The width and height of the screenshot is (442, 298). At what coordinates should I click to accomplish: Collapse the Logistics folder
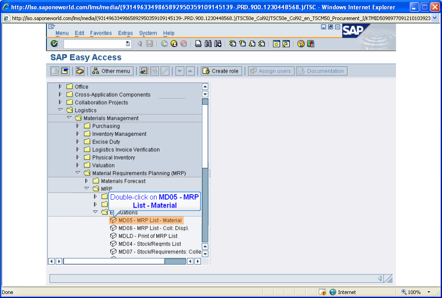click(60, 110)
